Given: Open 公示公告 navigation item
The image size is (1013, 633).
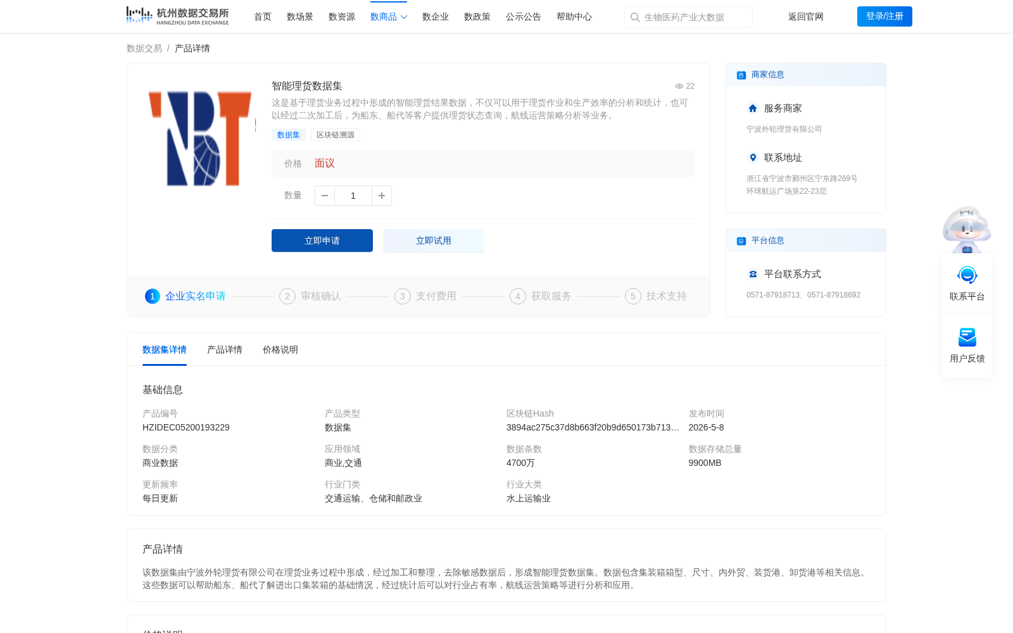Looking at the screenshot, I should click(524, 16).
